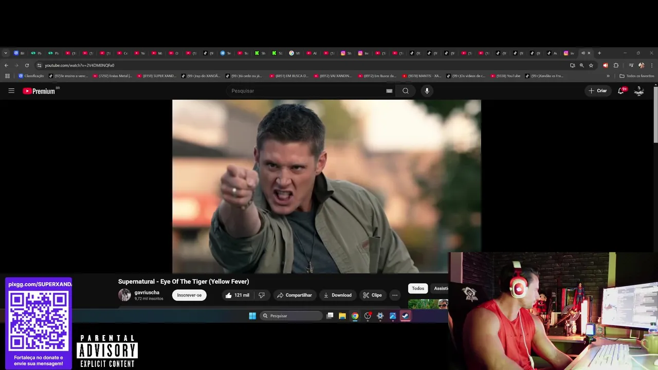Select the Assistidos filter chip
This screenshot has height=370, width=658.
(440, 288)
